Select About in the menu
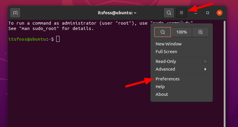Image resolution: width=238 pixels, height=127 pixels. click(162, 94)
